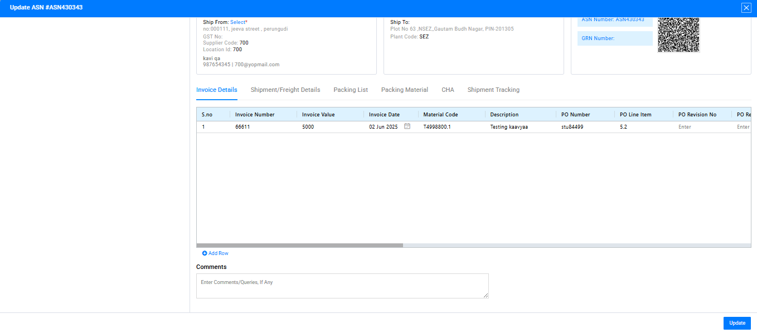Open the Ship From Select dropdown
The image size is (757, 333).
click(x=238, y=22)
